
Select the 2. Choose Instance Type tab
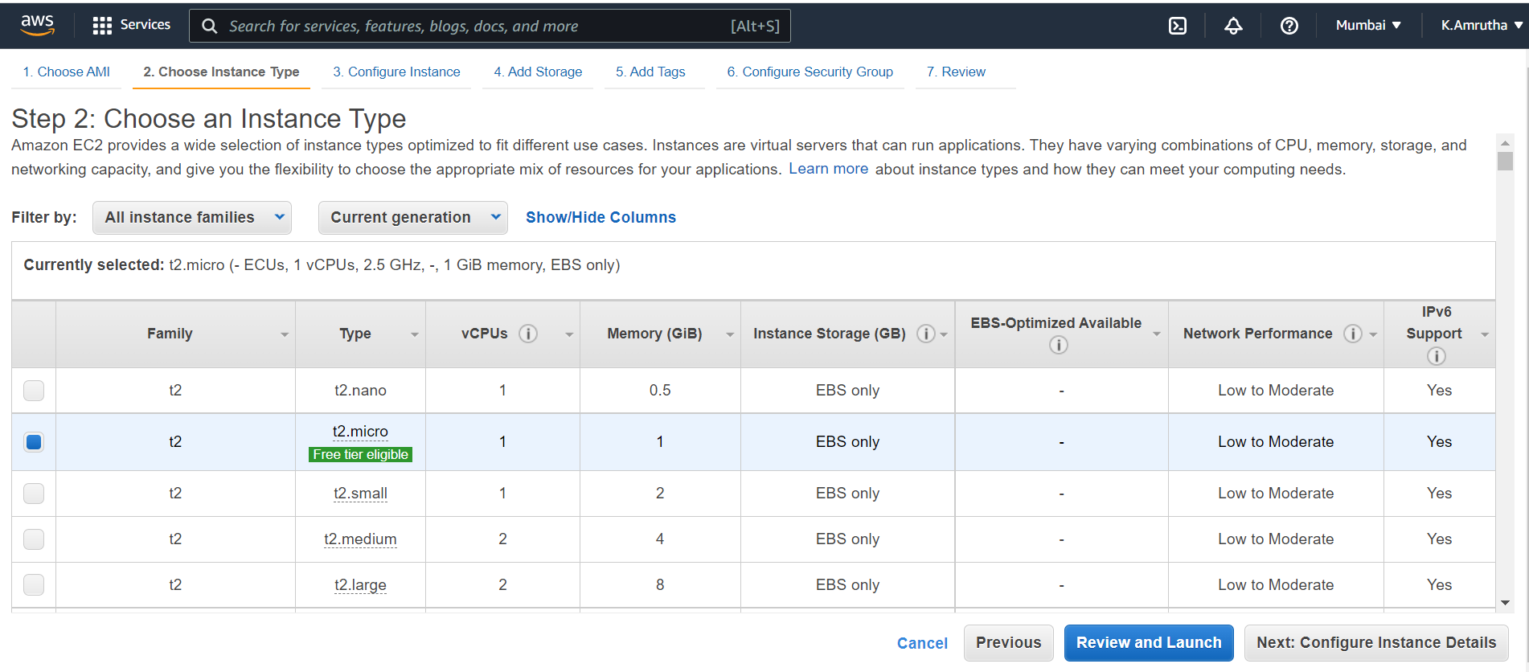click(221, 72)
